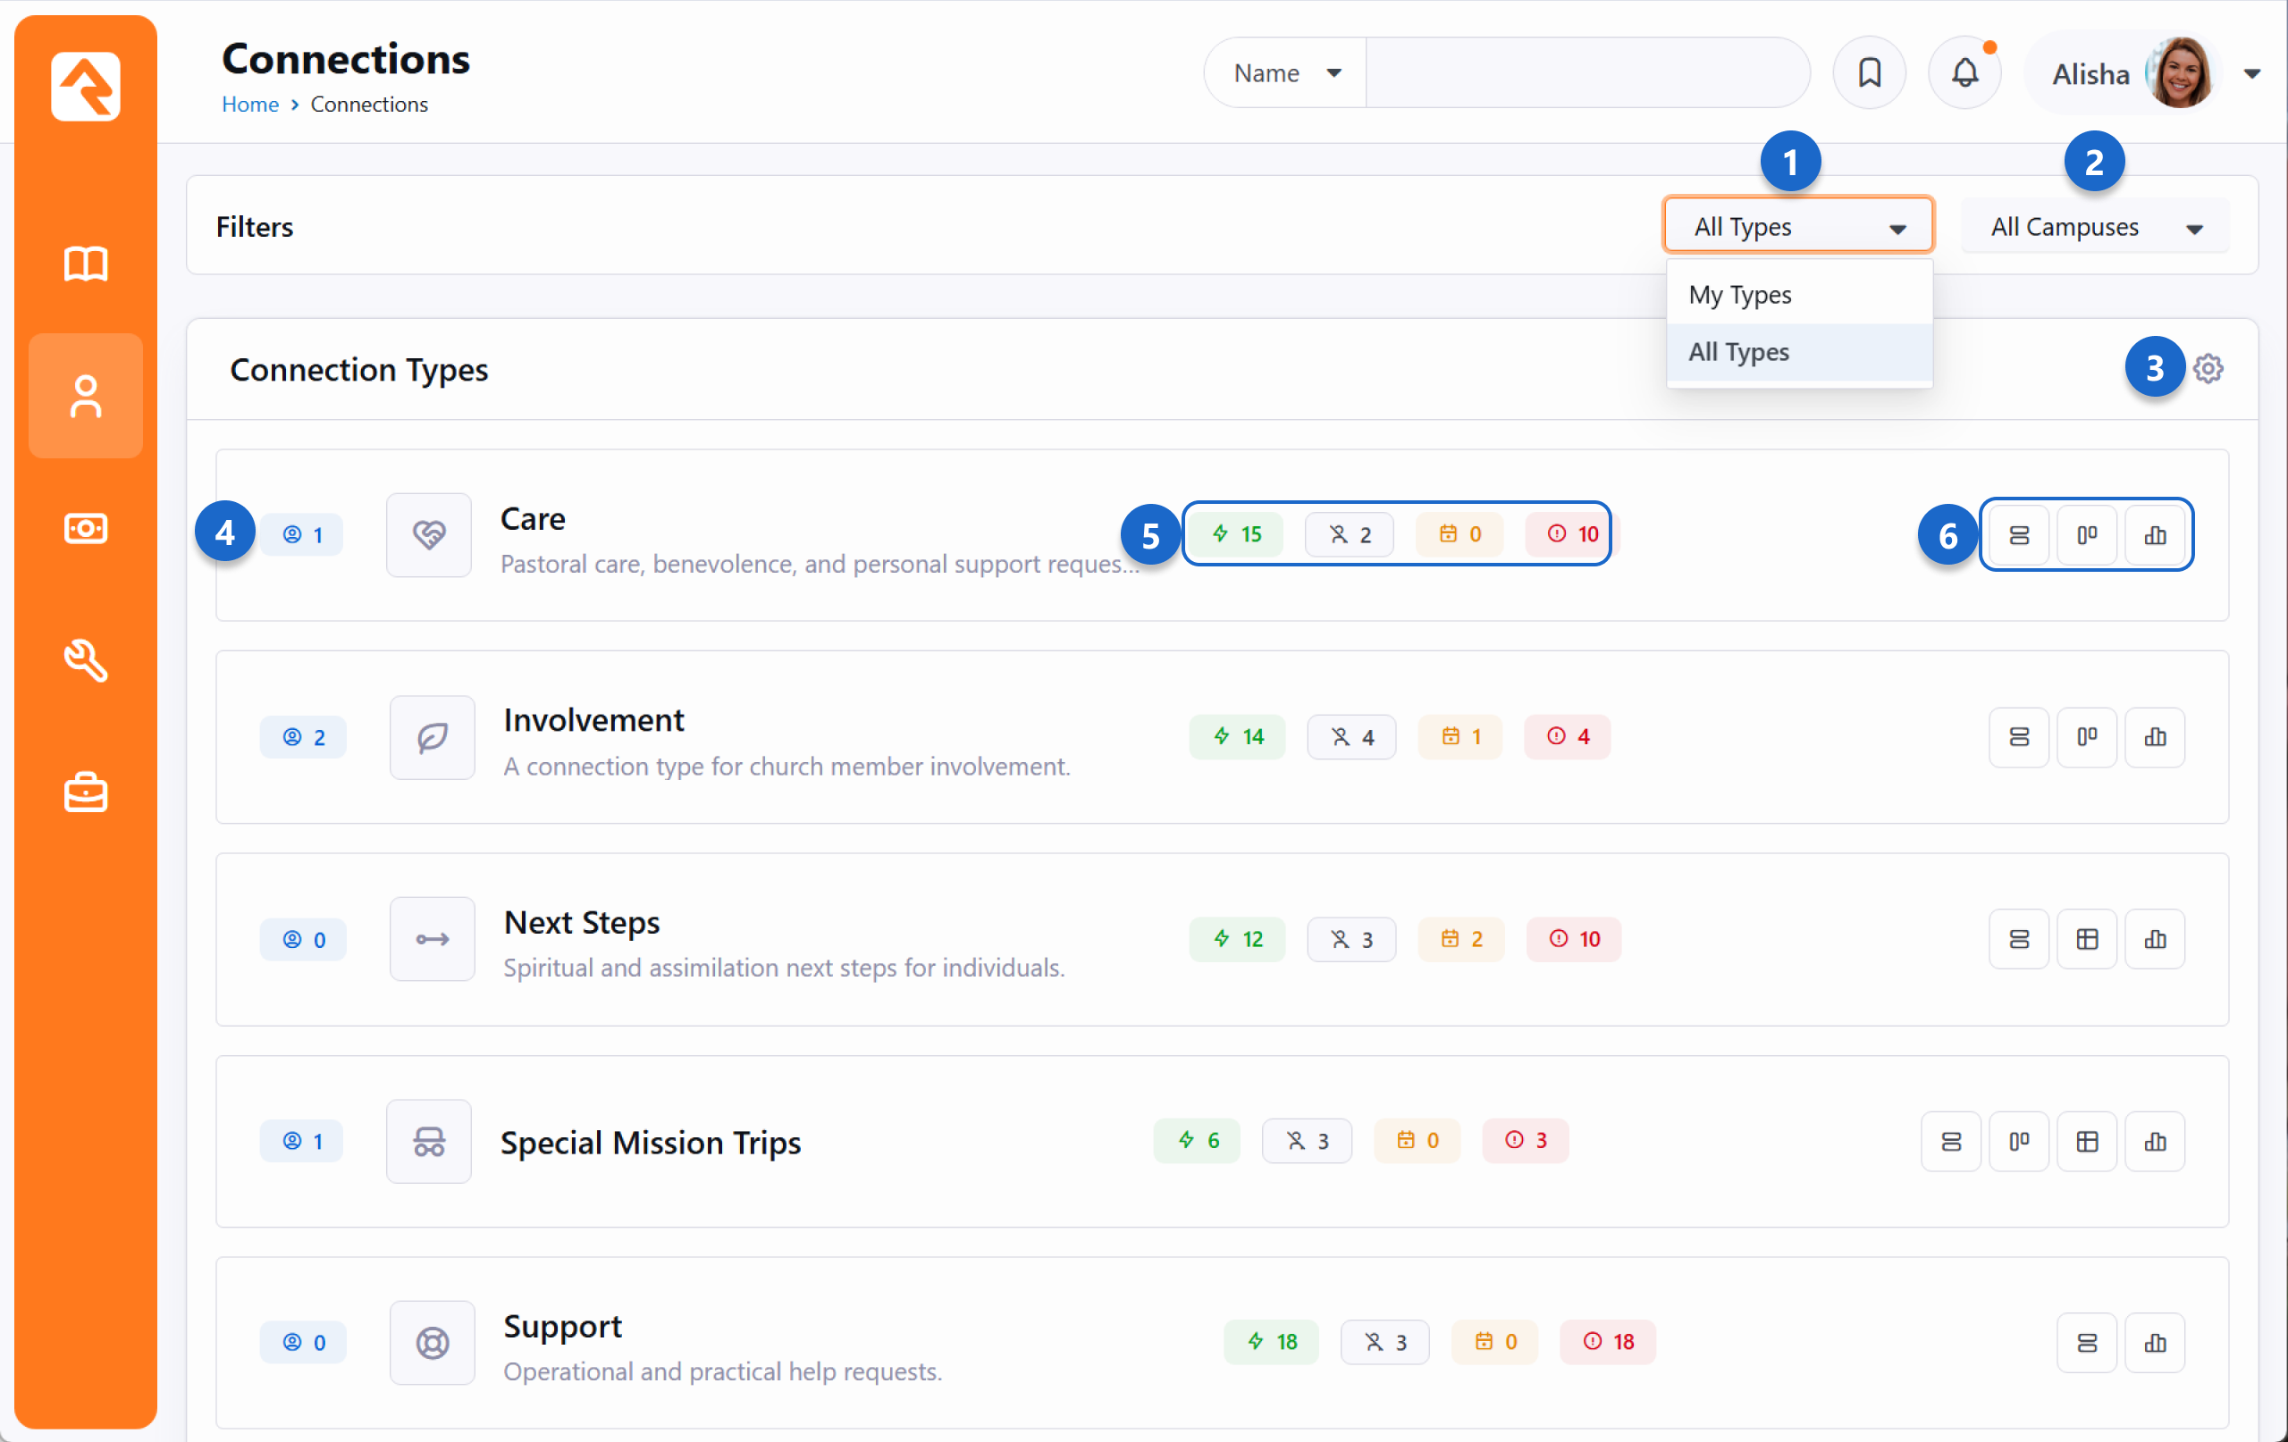Open list view for Care row
The width and height of the screenshot is (2288, 1442).
click(2018, 535)
